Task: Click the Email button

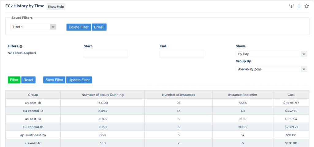Action: tap(99, 27)
